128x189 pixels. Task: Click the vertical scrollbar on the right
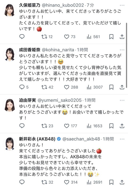pos(126,55)
